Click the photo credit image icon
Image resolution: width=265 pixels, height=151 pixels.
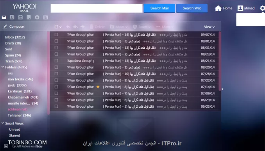[6, 146]
